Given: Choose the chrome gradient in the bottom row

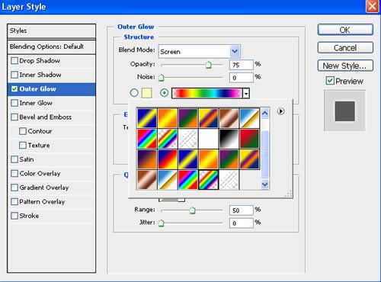Looking at the screenshot, I should [168, 180].
